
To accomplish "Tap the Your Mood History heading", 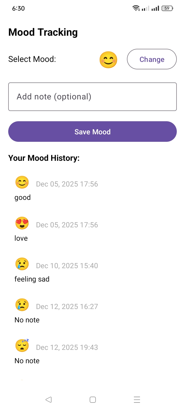I will pyautogui.click(x=44, y=158).
